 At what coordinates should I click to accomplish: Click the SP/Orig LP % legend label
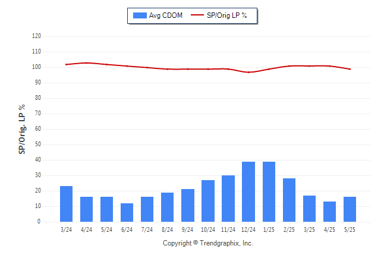coord(227,15)
